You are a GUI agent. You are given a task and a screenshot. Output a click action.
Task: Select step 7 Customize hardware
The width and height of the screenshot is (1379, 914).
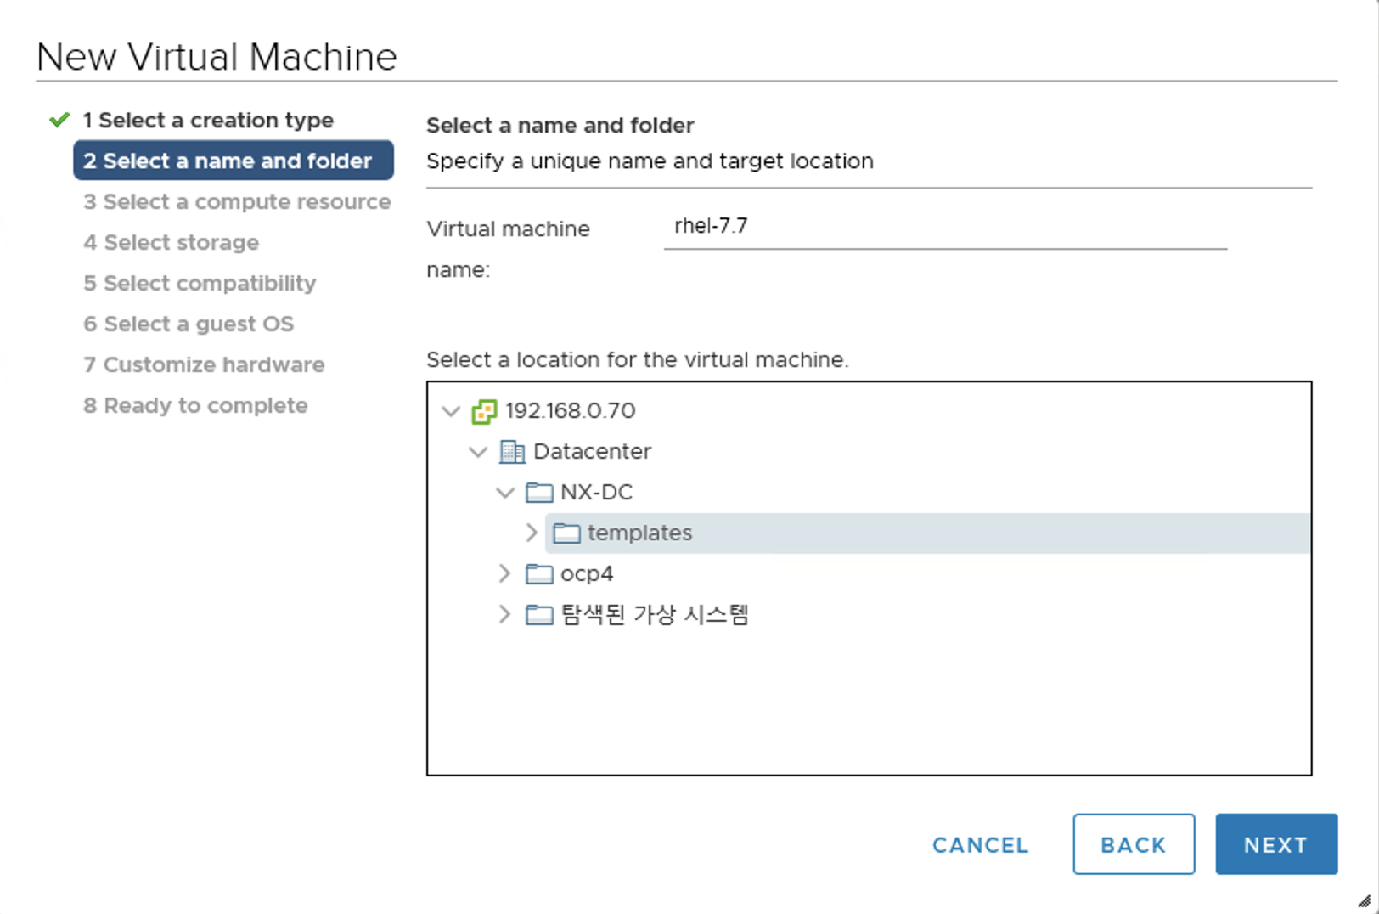click(x=204, y=364)
